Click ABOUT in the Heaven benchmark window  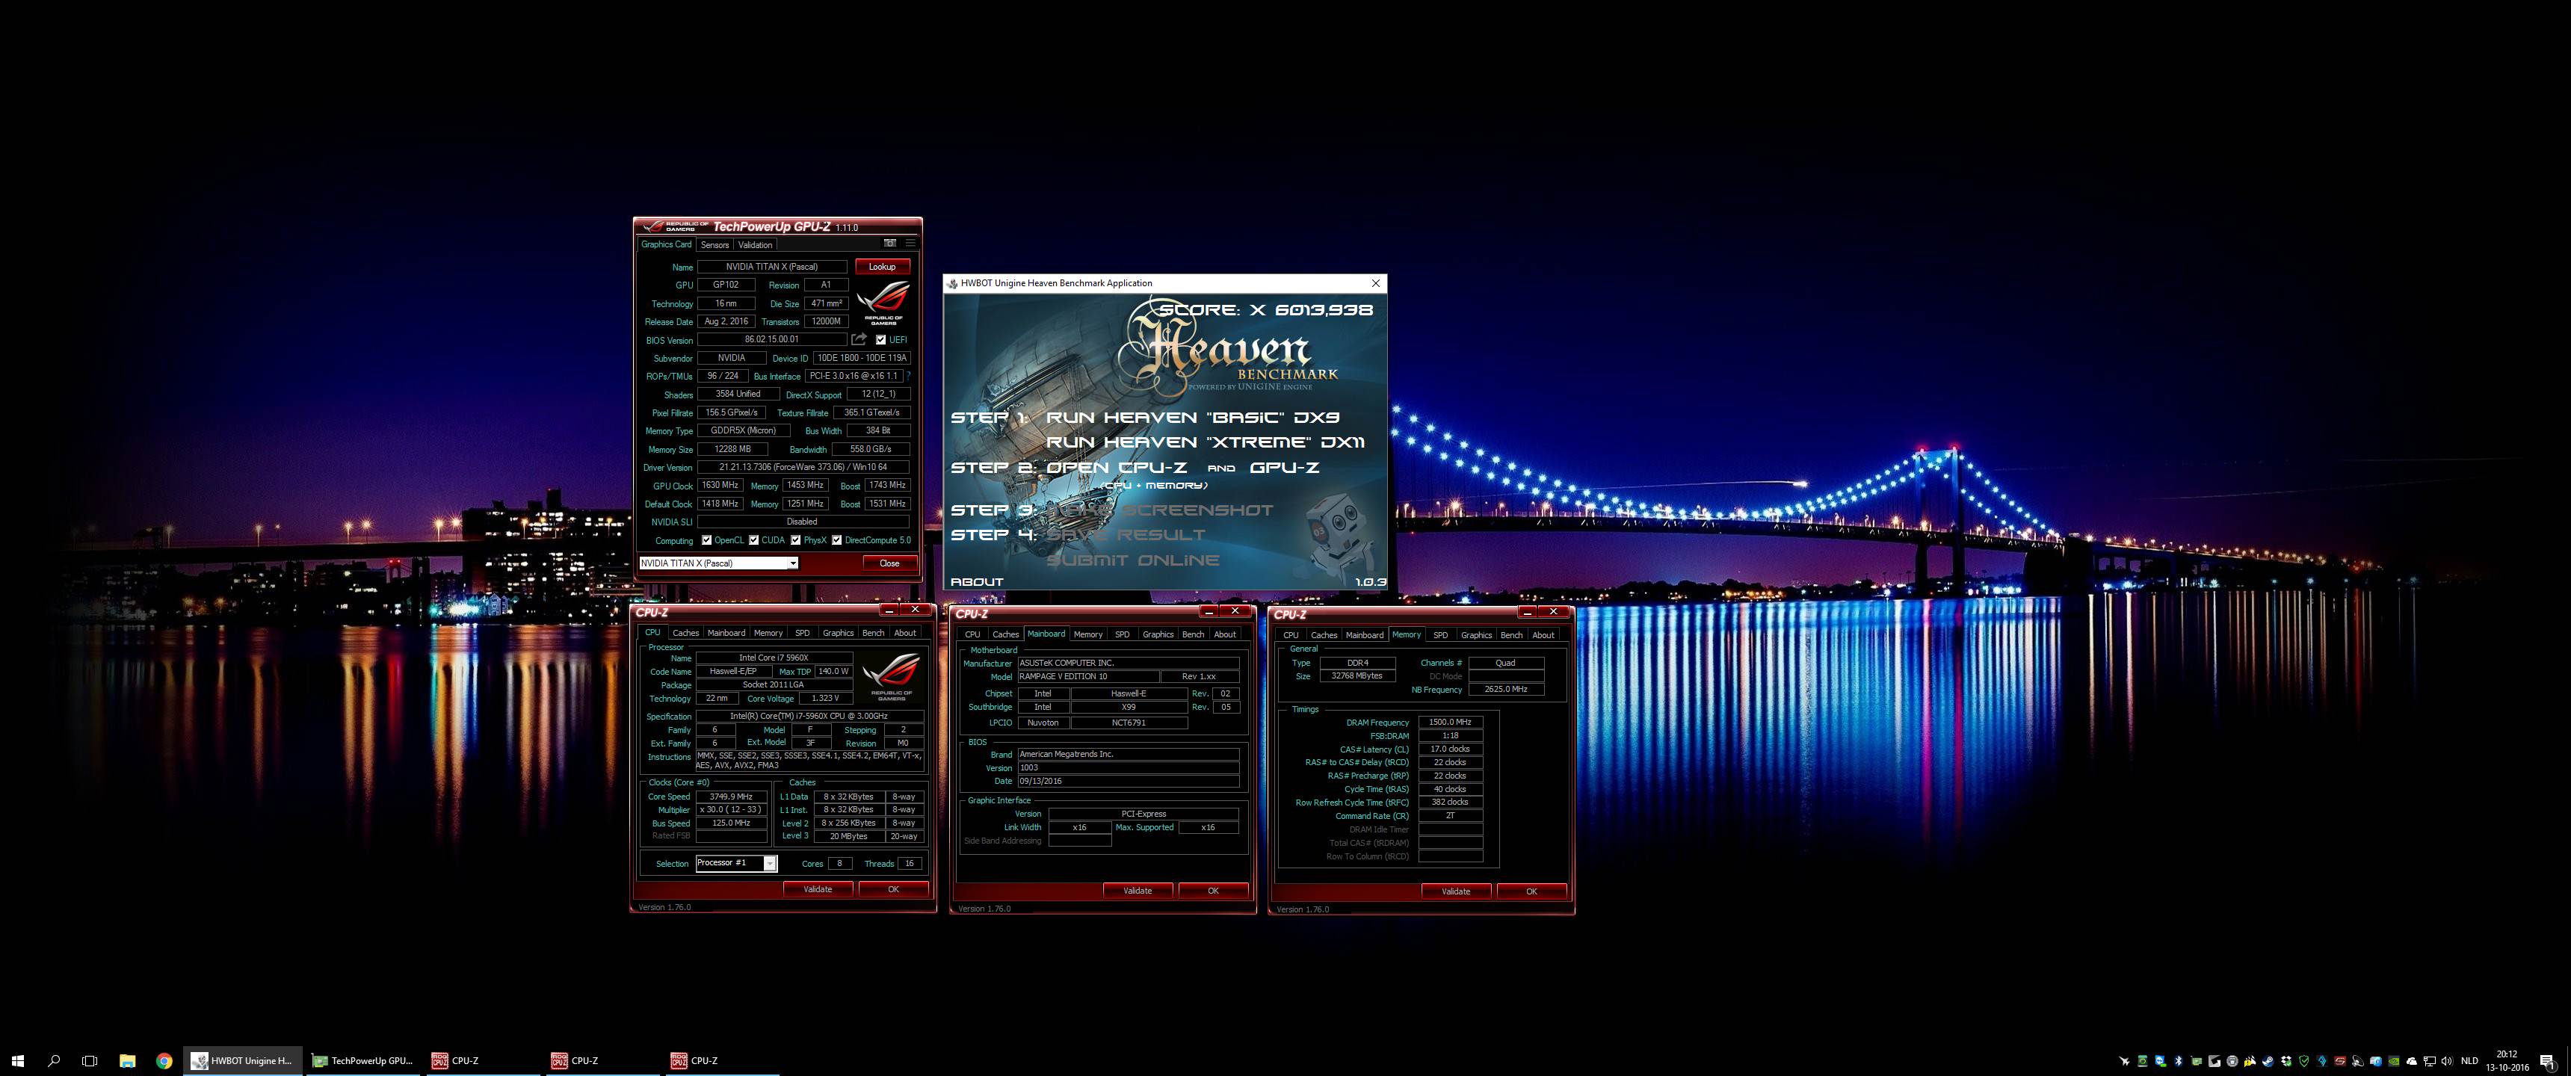click(976, 581)
